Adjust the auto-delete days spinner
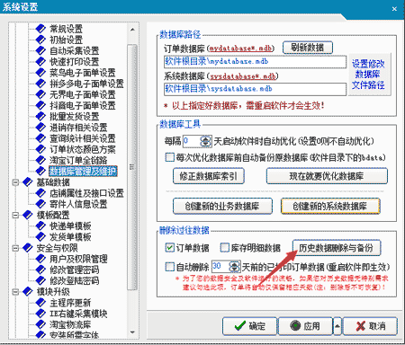Image resolution: width=405 pixels, height=345 pixels. point(234,267)
